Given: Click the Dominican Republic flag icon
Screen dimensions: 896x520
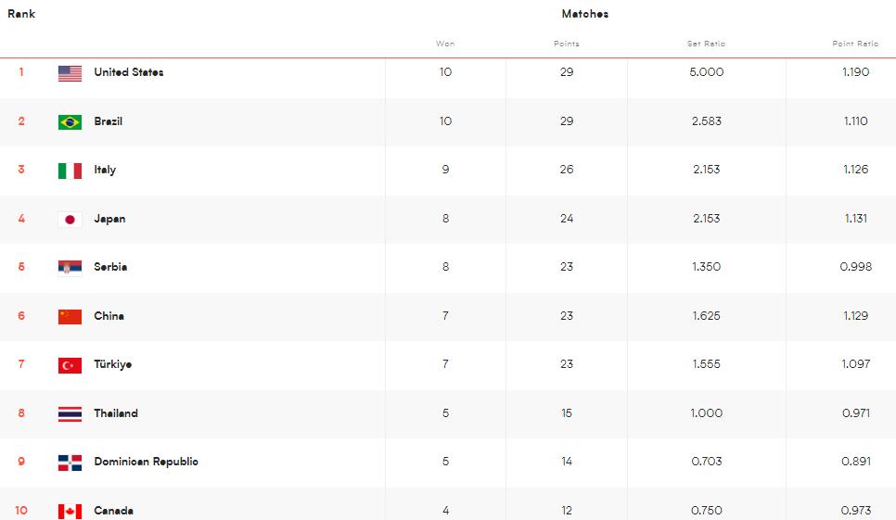Looking at the screenshot, I should coord(70,463).
